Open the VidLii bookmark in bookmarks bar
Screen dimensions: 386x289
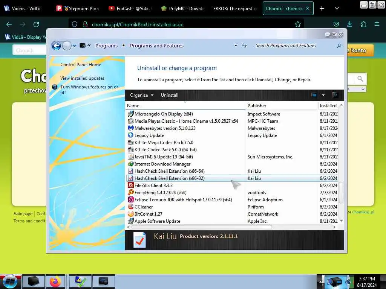tap(26, 37)
